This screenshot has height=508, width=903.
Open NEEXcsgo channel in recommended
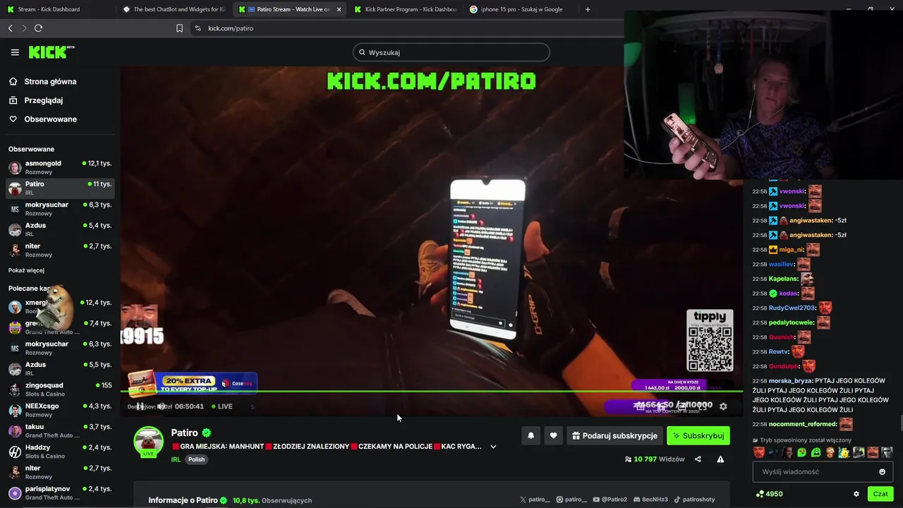tap(60, 410)
